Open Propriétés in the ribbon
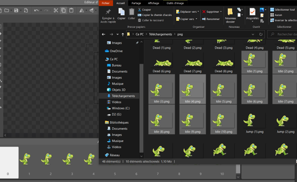 point(252,14)
